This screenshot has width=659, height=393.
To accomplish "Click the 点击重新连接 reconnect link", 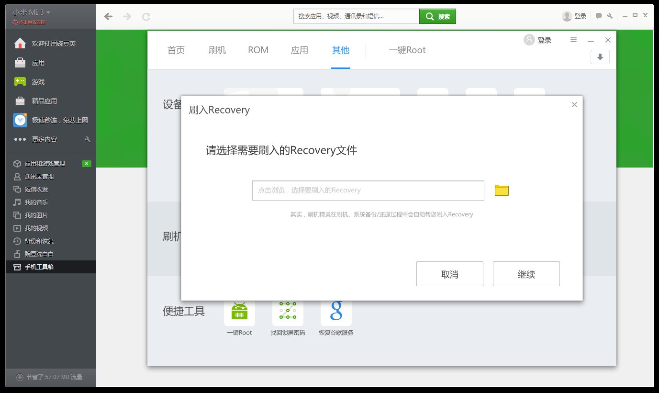I will click(29, 22).
